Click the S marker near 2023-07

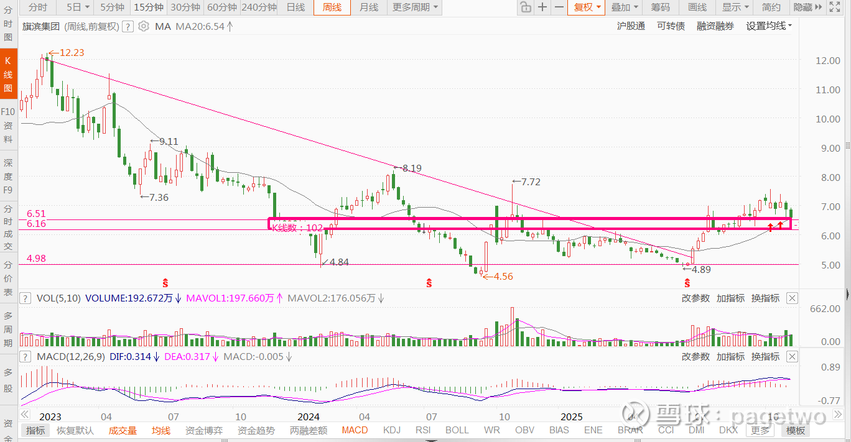(x=165, y=283)
